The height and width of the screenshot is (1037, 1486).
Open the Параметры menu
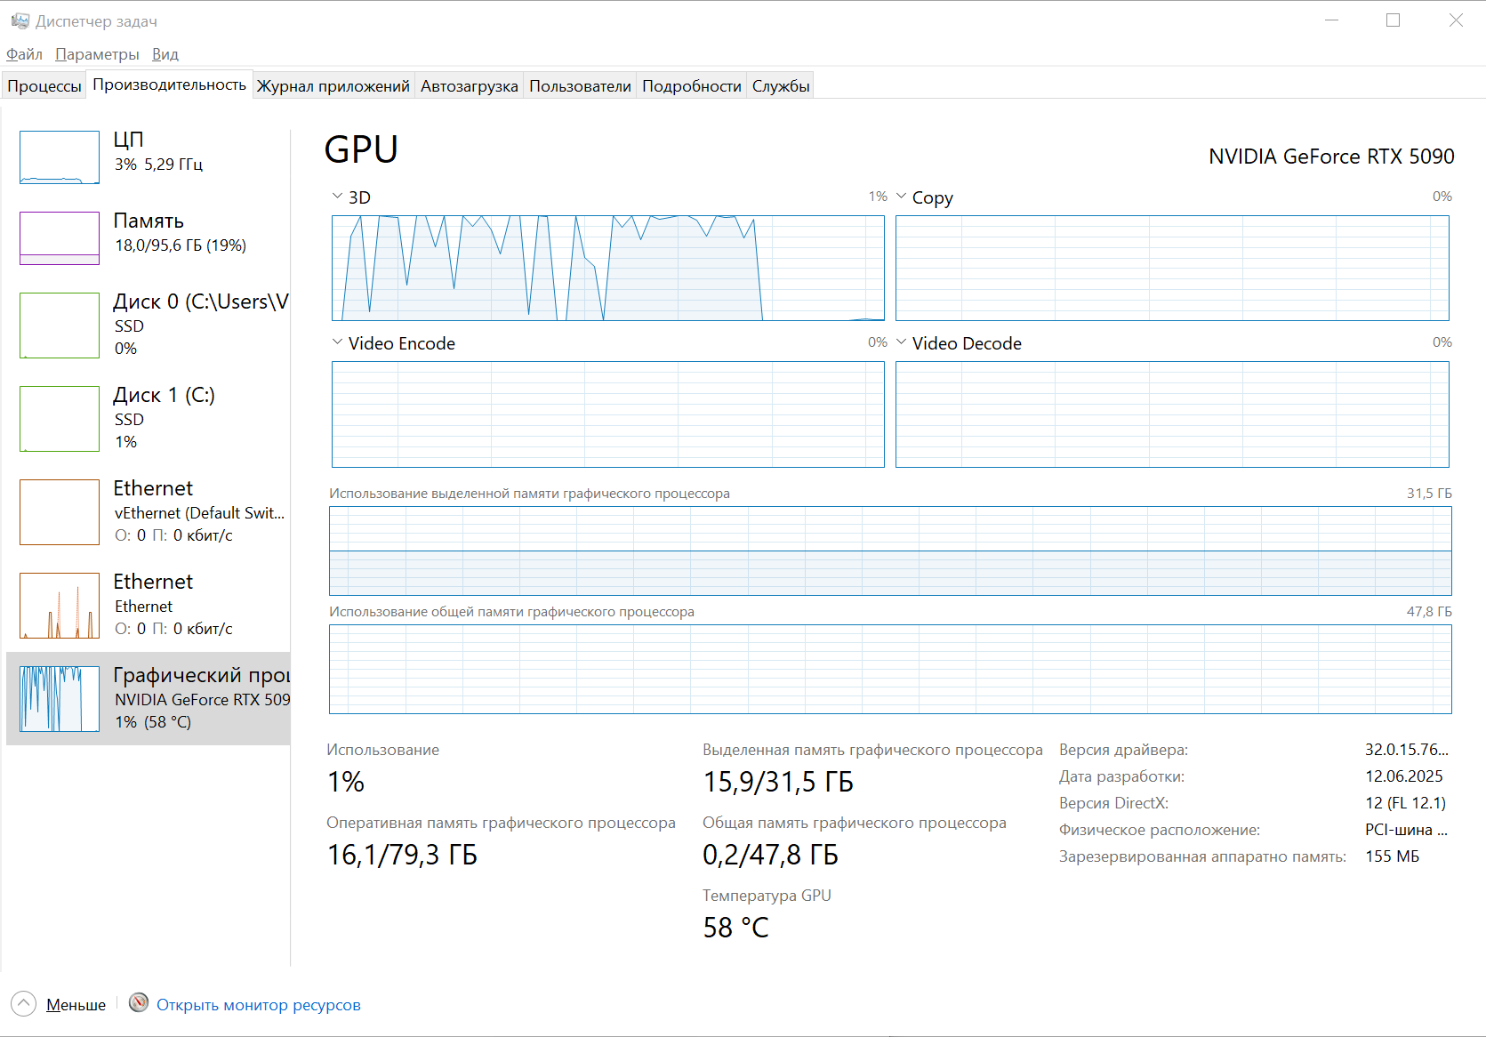click(97, 54)
